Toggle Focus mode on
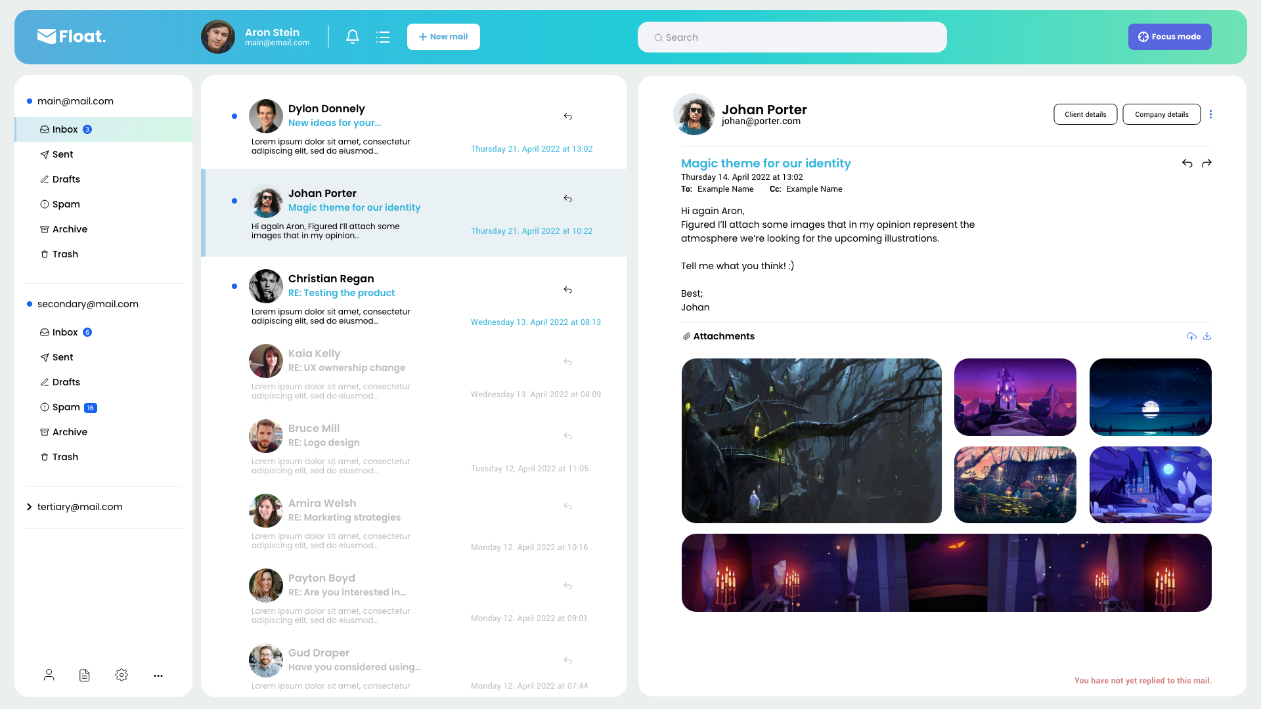The width and height of the screenshot is (1261, 709). point(1169,37)
